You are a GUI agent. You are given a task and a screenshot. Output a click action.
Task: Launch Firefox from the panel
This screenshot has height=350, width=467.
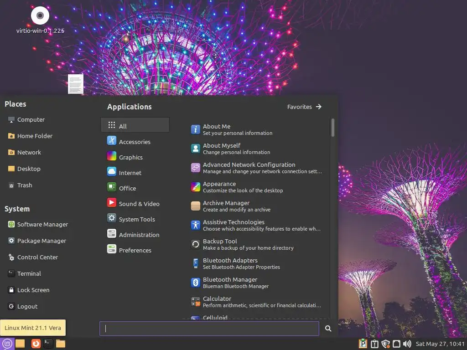(x=36, y=344)
